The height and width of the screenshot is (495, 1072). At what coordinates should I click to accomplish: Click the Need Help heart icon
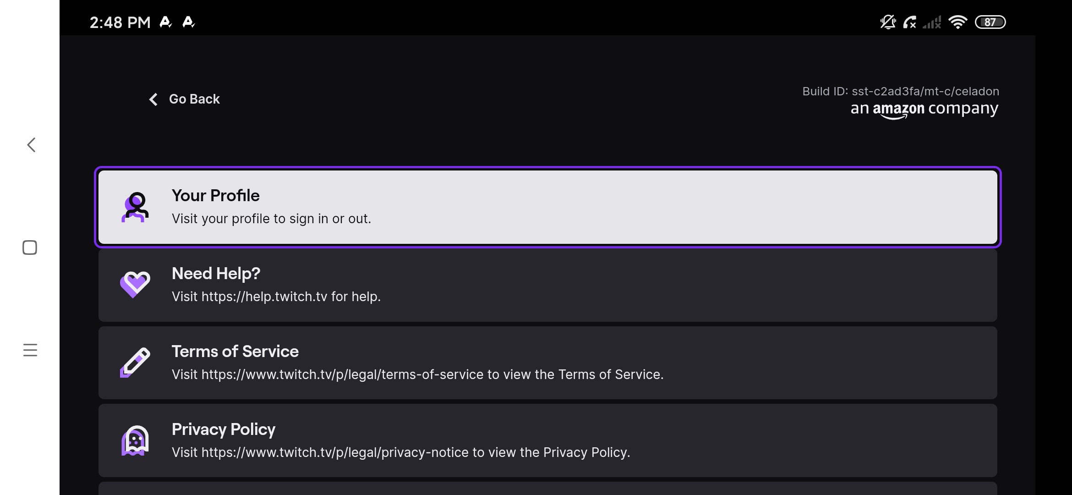tap(135, 284)
